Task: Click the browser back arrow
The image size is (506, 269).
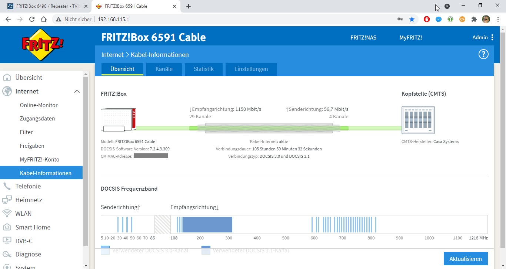Action: tap(8, 19)
